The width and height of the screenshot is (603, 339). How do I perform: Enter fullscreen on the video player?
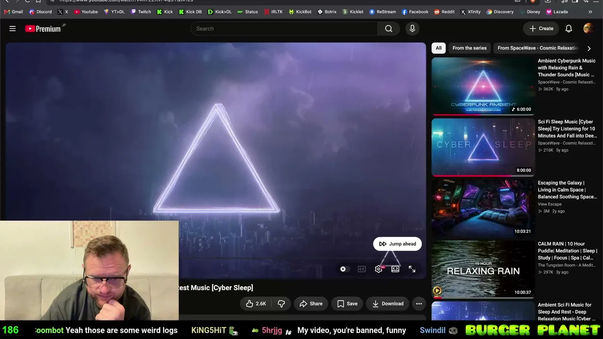coord(412,269)
